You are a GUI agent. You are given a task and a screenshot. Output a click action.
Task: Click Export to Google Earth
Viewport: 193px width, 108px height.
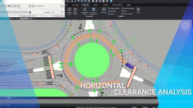tap(93, 11)
